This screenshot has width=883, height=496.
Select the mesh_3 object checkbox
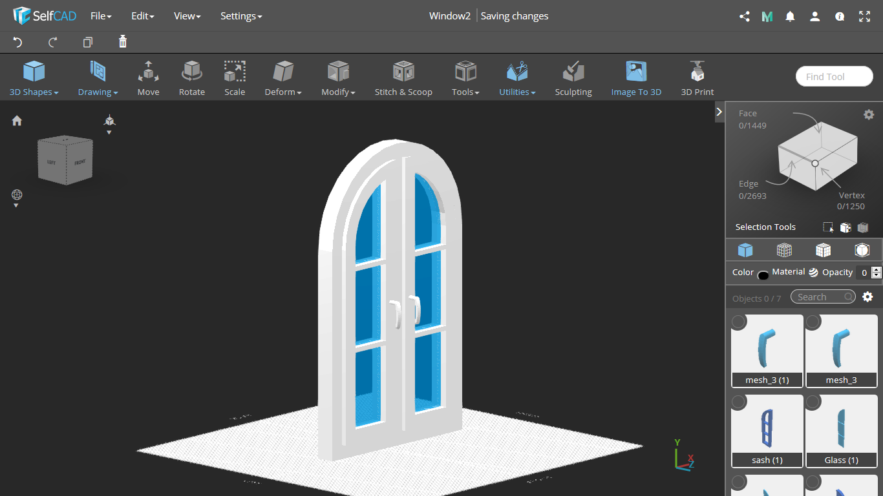click(x=813, y=322)
